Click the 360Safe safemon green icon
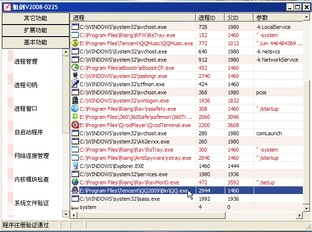This screenshot has height=232, width=312. pyautogui.click(x=75, y=117)
